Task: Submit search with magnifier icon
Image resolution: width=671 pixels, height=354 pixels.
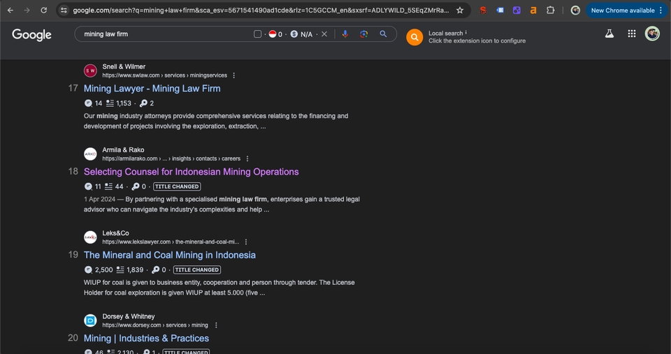Action: (x=383, y=34)
